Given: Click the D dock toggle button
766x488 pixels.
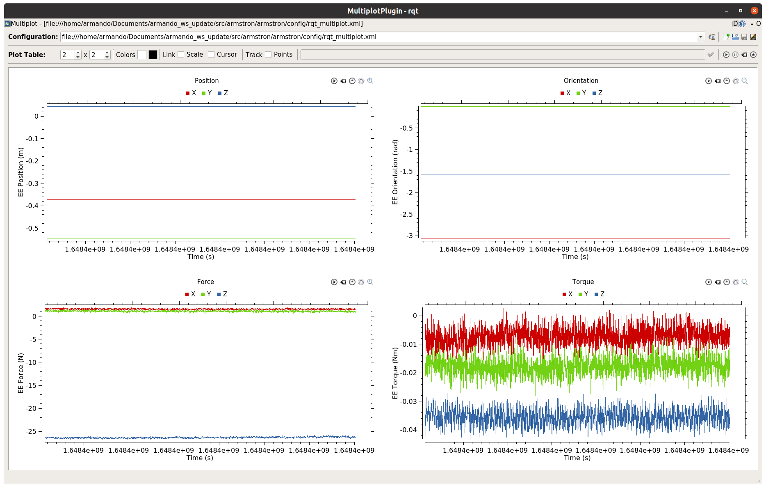Looking at the screenshot, I should [735, 24].
